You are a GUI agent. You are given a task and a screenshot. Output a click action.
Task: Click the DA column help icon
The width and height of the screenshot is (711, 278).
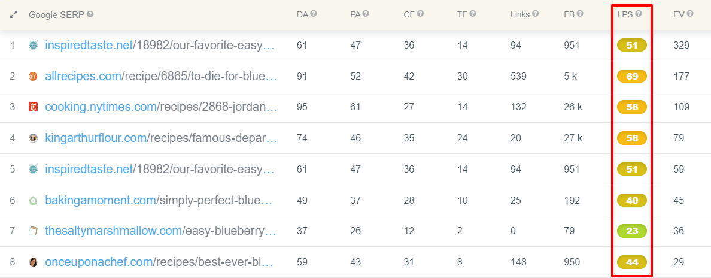point(314,14)
